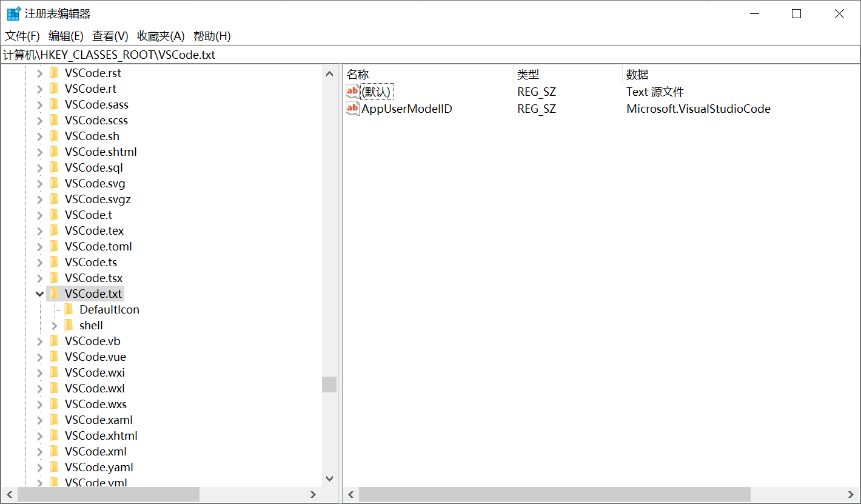Select the VSCode.vue tree item label
This screenshot has height=504, width=861.
point(96,357)
